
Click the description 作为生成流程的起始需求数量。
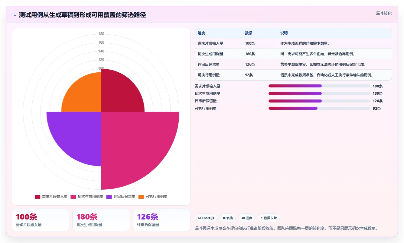pyautogui.click(x=305, y=43)
